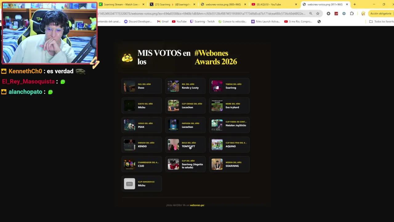Close the webones-votos.png (911×960) tab
This screenshot has height=222, width=394.
[347, 4]
